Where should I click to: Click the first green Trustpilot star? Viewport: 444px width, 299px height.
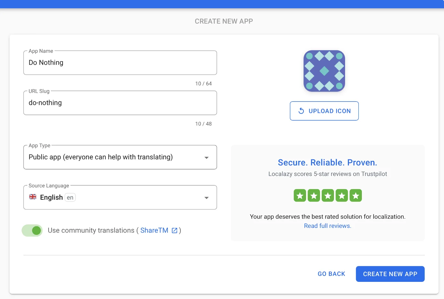(300, 196)
